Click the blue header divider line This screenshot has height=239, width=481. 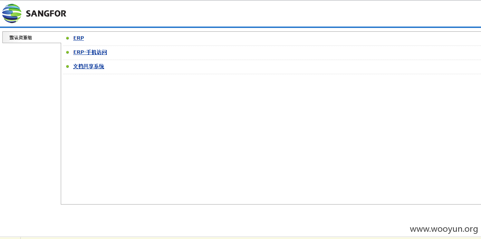(240, 27)
